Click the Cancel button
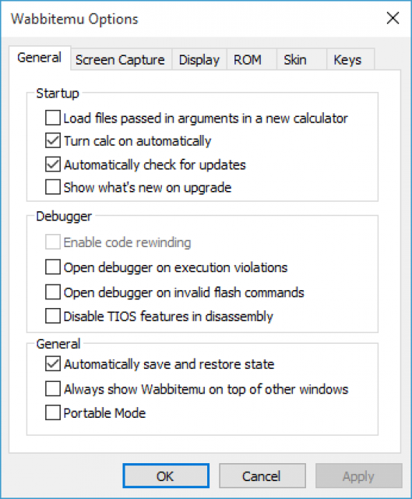Viewport: 412px width, 499px height. tap(262, 476)
